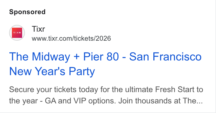Click the word "Party" in blue headline
Viewport: 216px width, 113px height.
(82, 72)
